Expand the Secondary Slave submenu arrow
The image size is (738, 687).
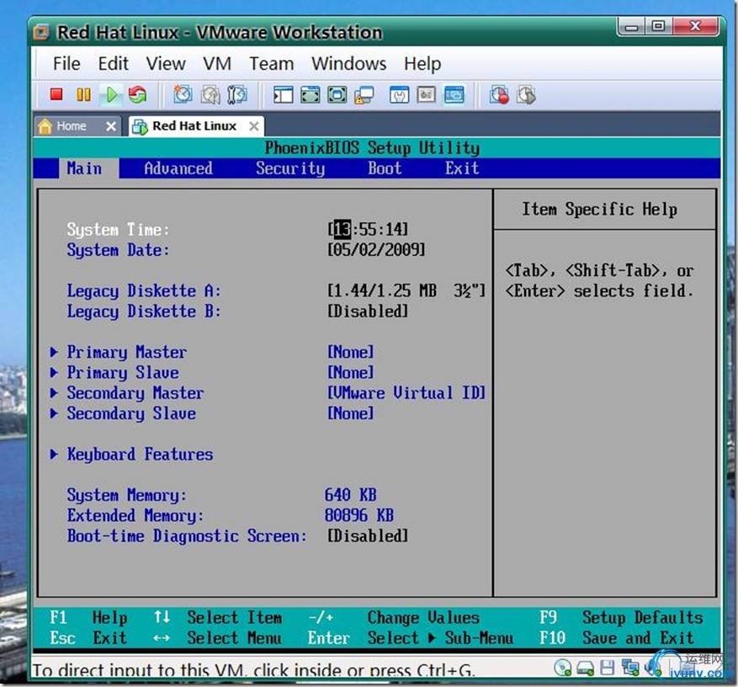(x=54, y=413)
